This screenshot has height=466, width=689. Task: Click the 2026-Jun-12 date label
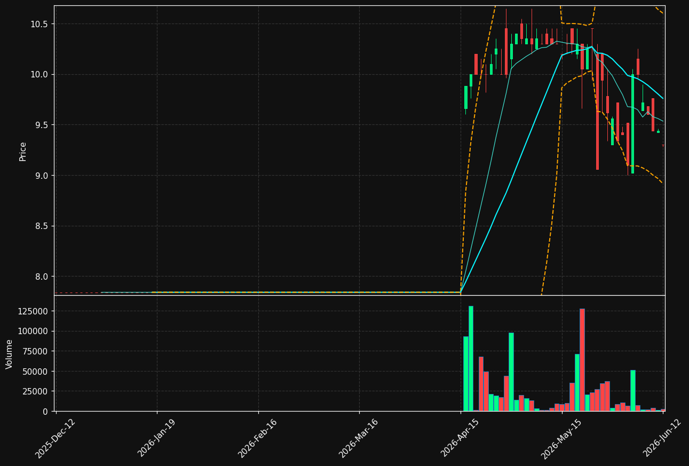[x=662, y=438]
